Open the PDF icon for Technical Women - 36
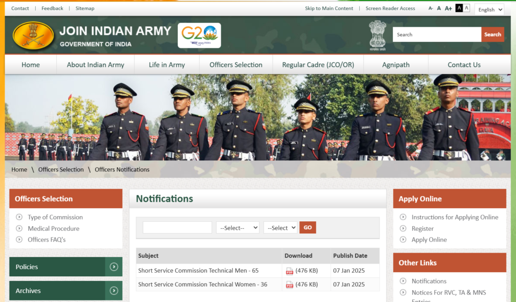 290,284
